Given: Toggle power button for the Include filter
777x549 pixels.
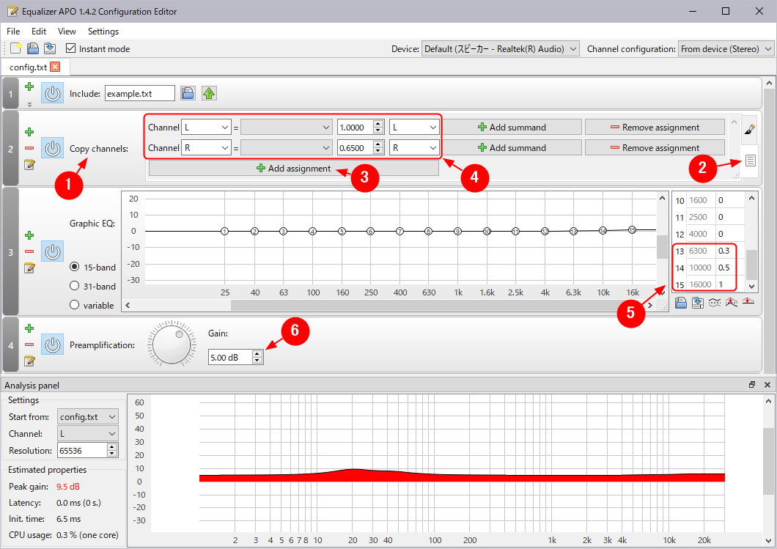Looking at the screenshot, I should [x=52, y=93].
